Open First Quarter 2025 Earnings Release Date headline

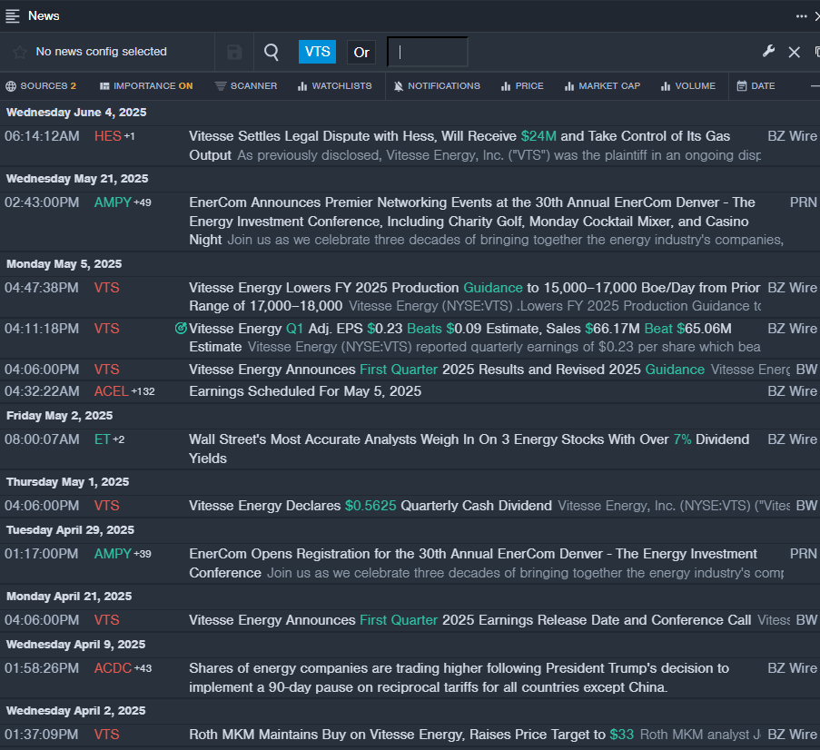pyautogui.click(x=470, y=620)
